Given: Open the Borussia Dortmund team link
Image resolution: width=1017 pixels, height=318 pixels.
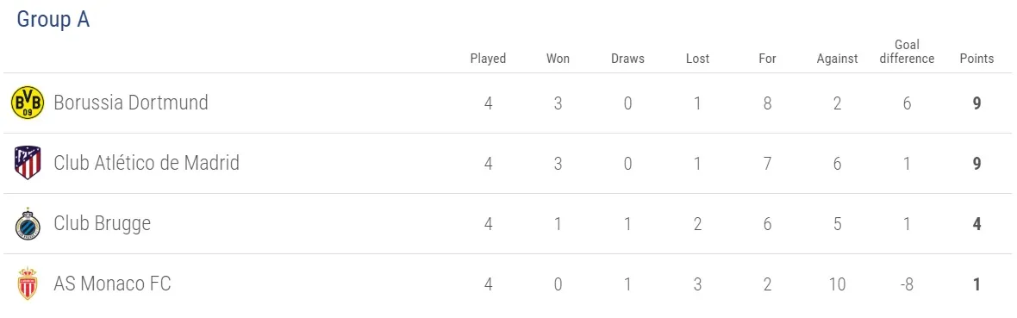Looking at the screenshot, I should pyautogui.click(x=131, y=103).
